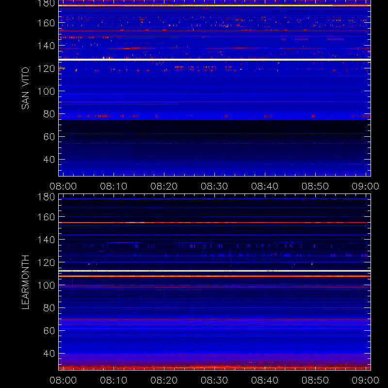Pick 08:50 on the Learmonth time axis
388x388 pixels.
315,380
